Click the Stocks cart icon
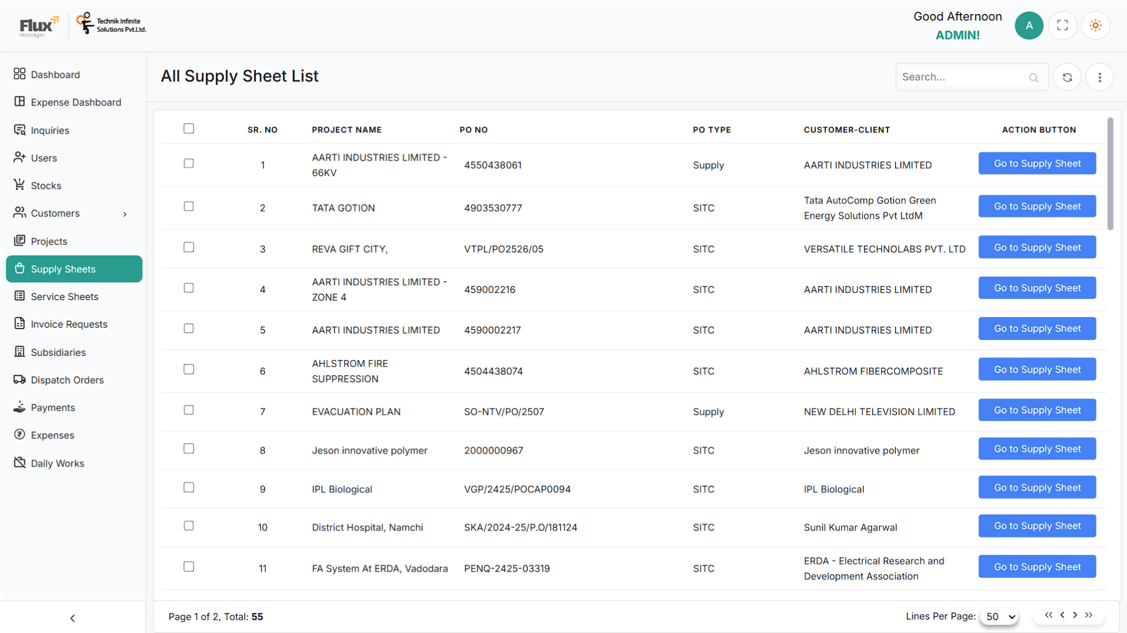 pyautogui.click(x=19, y=185)
